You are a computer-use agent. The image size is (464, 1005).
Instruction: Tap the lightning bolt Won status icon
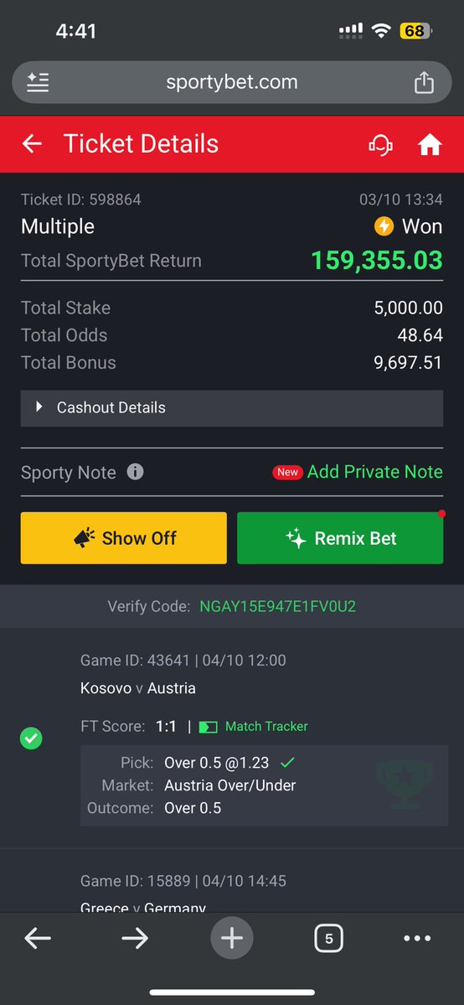(384, 225)
